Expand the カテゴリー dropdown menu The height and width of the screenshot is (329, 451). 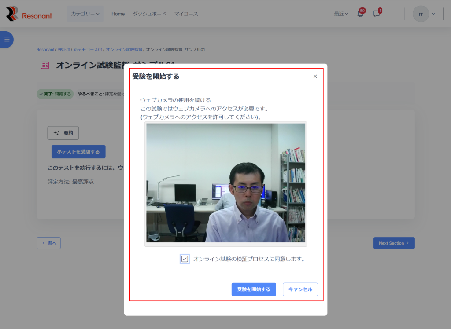[x=85, y=14]
